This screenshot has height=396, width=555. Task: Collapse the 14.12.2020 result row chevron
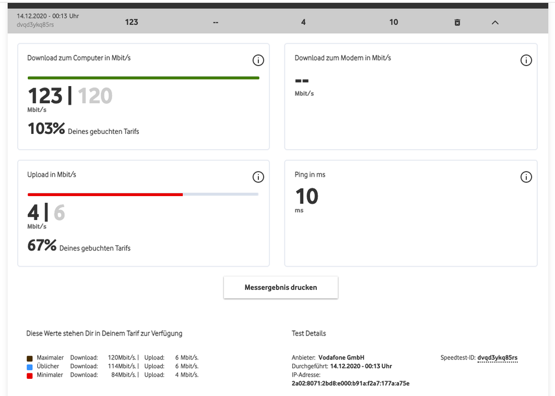tap(495, 22)
